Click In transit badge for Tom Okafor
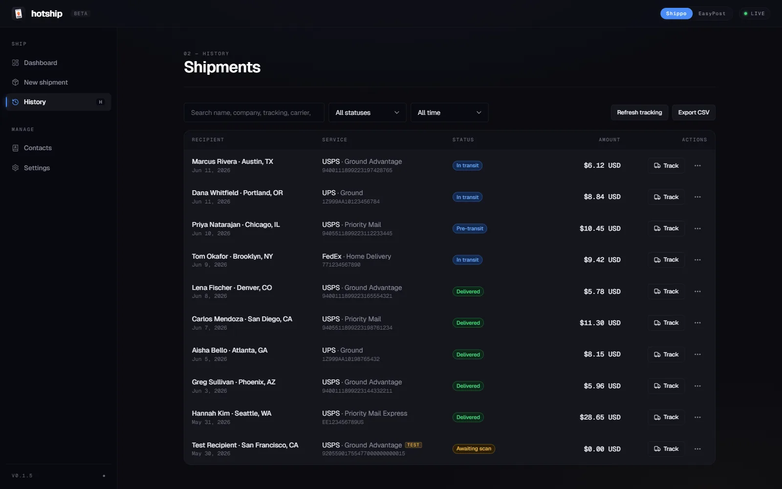Image resolution: width=782 pixels, height=489 pixels. (467, 260)
